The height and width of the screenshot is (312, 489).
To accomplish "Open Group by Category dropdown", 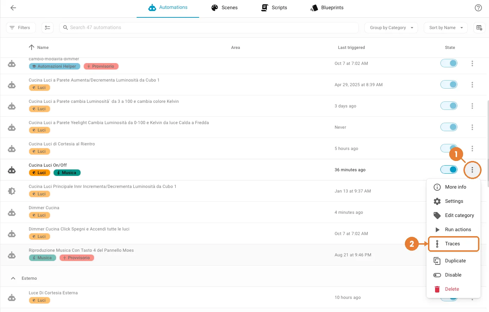I will 391,28.
